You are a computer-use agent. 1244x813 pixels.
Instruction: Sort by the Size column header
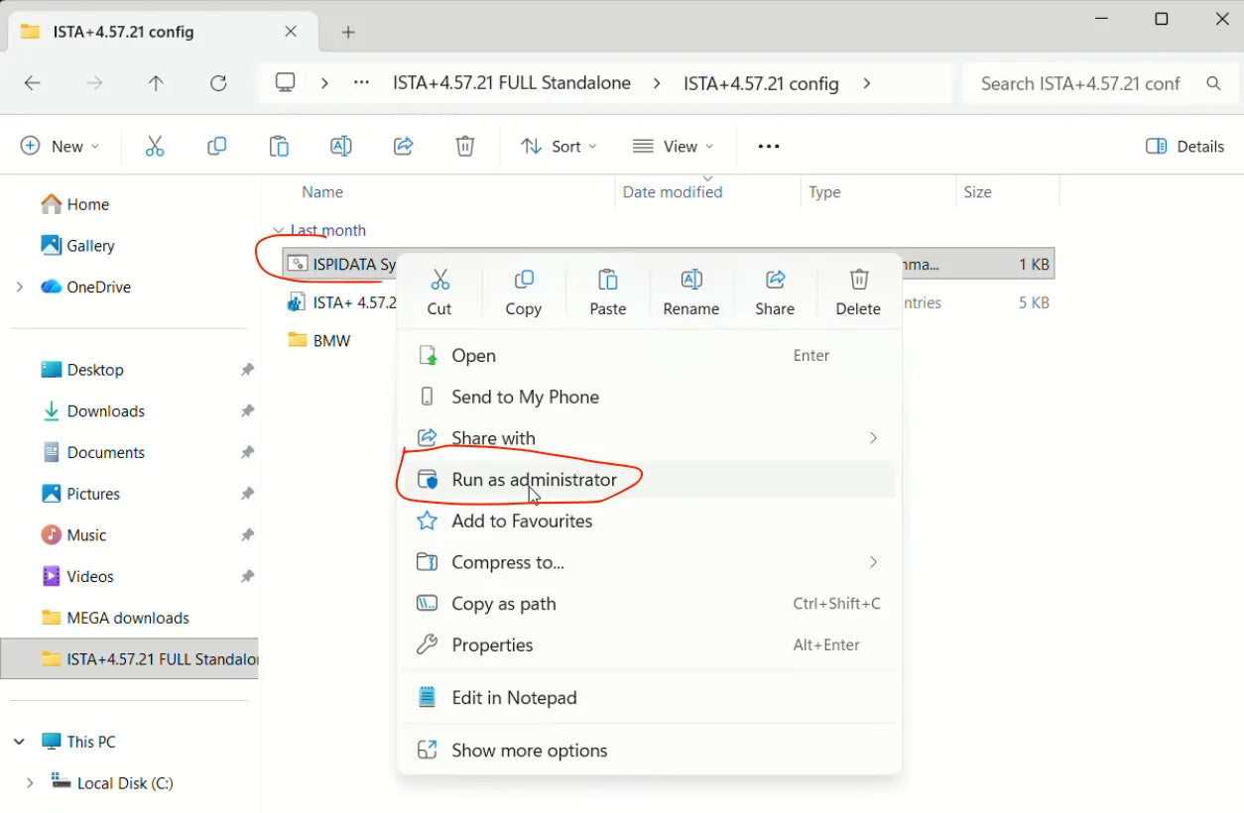pos(977,192)
